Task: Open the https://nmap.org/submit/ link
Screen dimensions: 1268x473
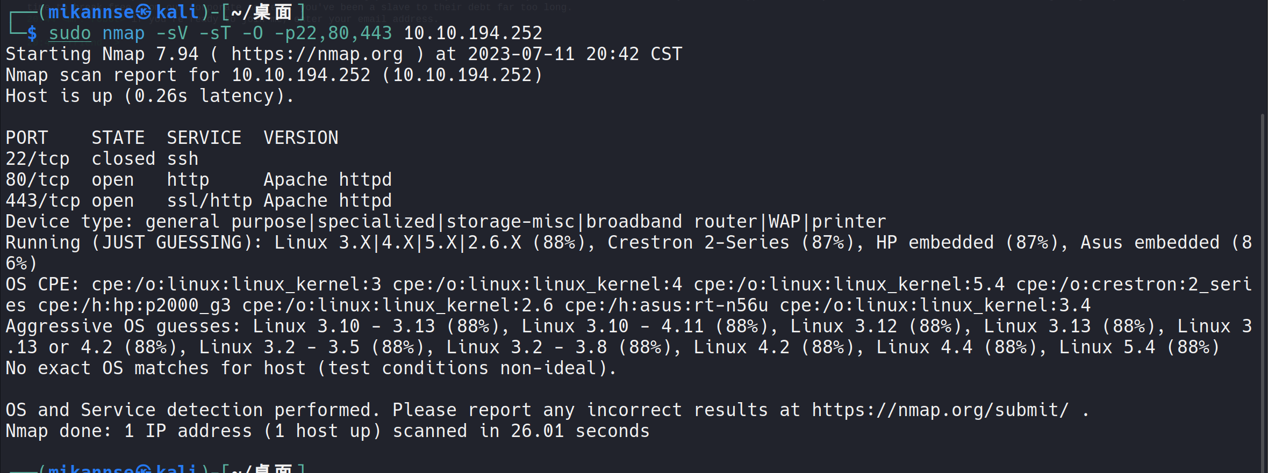Action: pyautogui.click(x=940, y=410)
